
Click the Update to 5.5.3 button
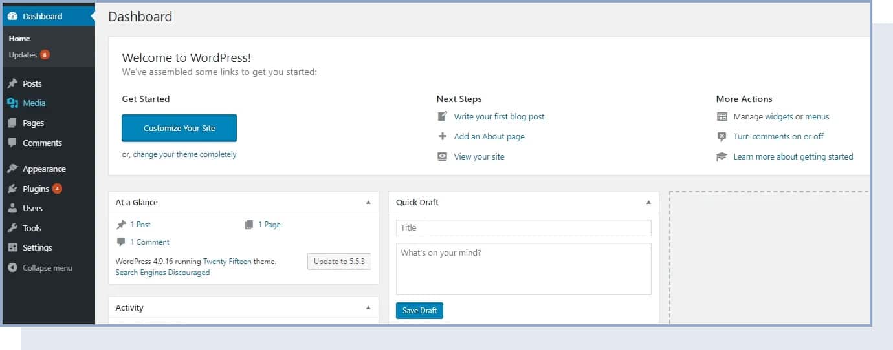(x=339, y=262)
